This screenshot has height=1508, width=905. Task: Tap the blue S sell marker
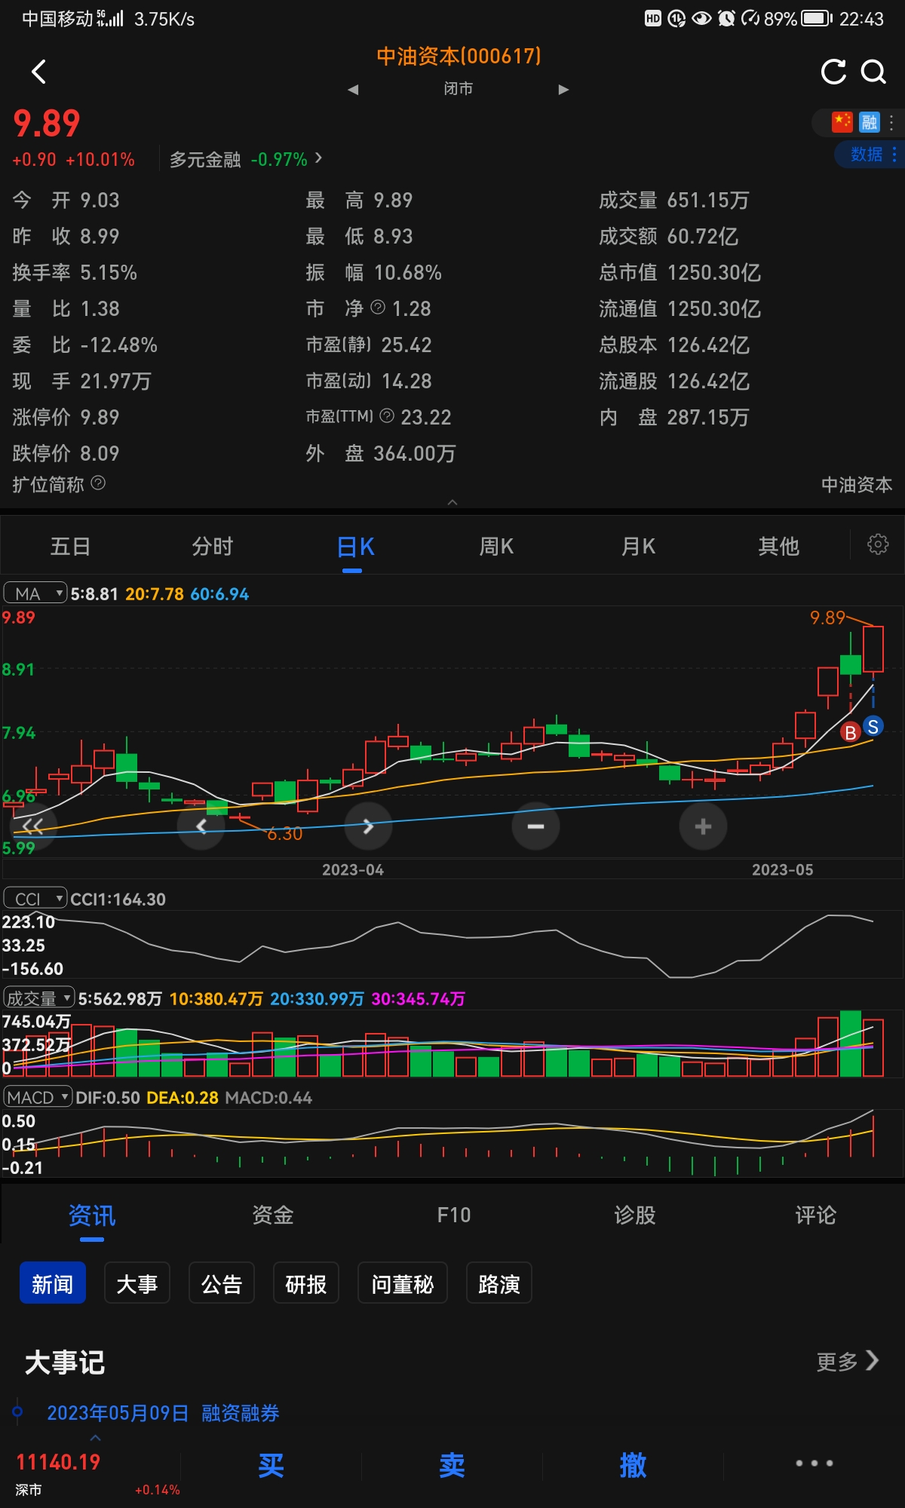point(873,726)
